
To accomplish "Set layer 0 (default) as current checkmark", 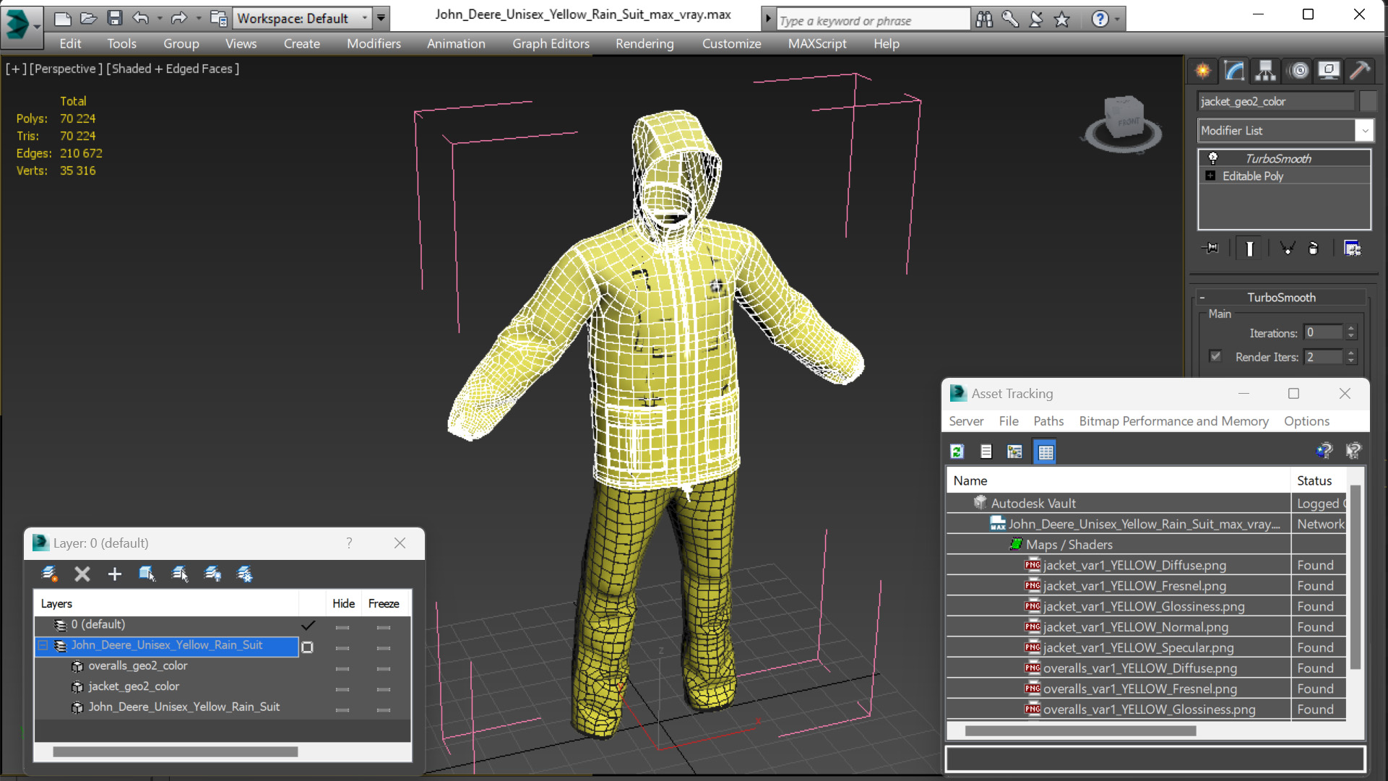I will coord(309,625).
